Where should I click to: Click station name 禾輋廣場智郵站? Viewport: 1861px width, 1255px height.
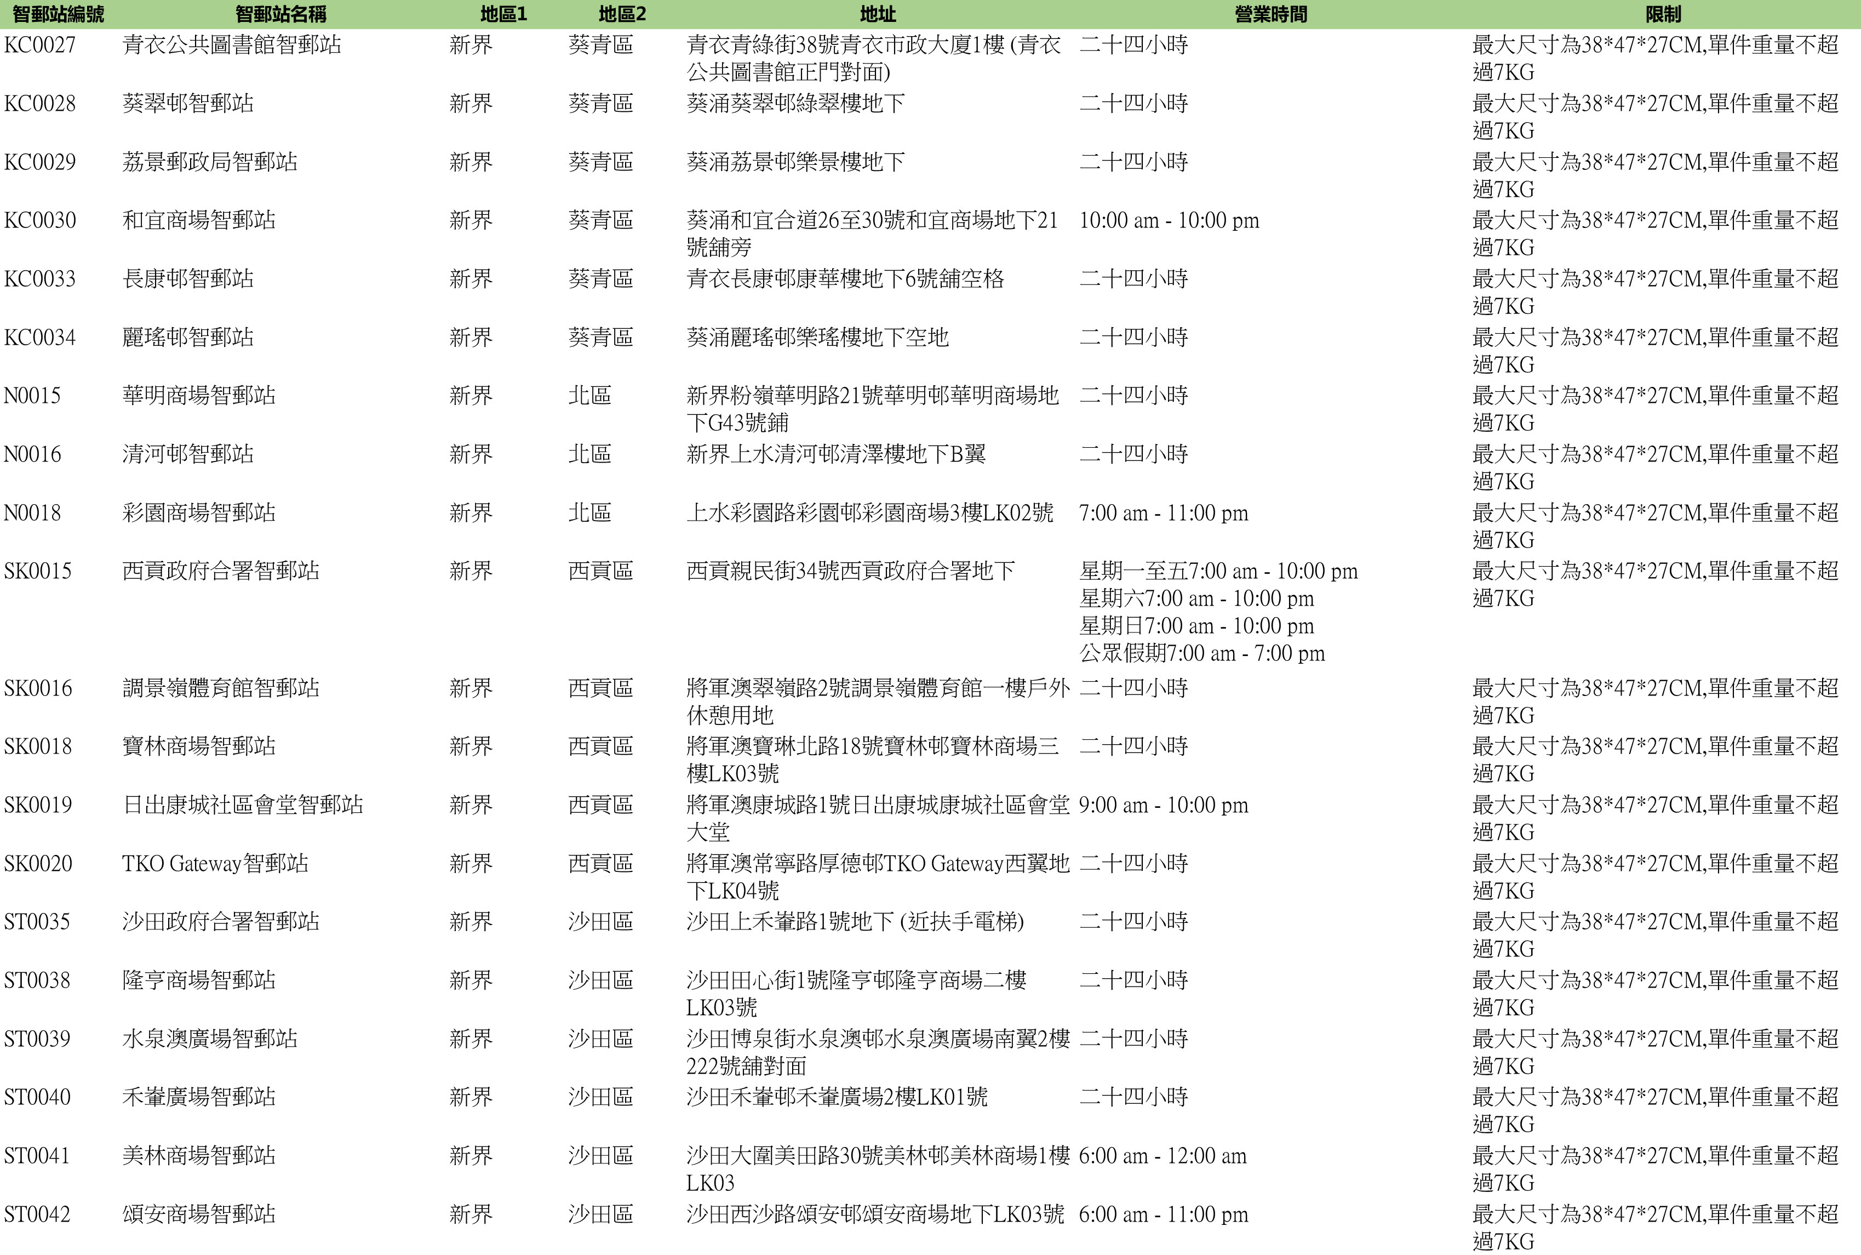point(199,1097)
